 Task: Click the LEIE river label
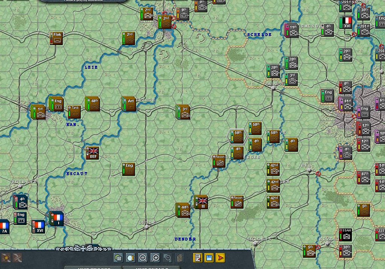pos(91,67)
